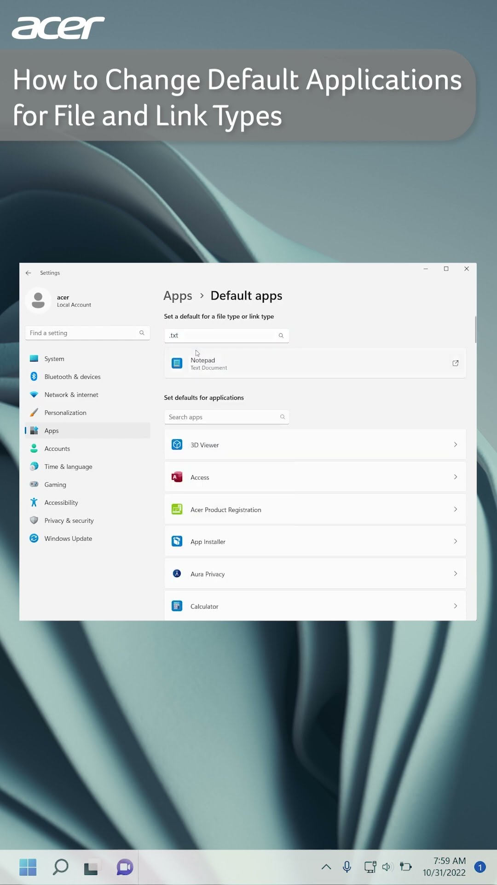Click the Search apps magnifier icon
This screenshot has height=885, width=497.
[x=283, y=417]
